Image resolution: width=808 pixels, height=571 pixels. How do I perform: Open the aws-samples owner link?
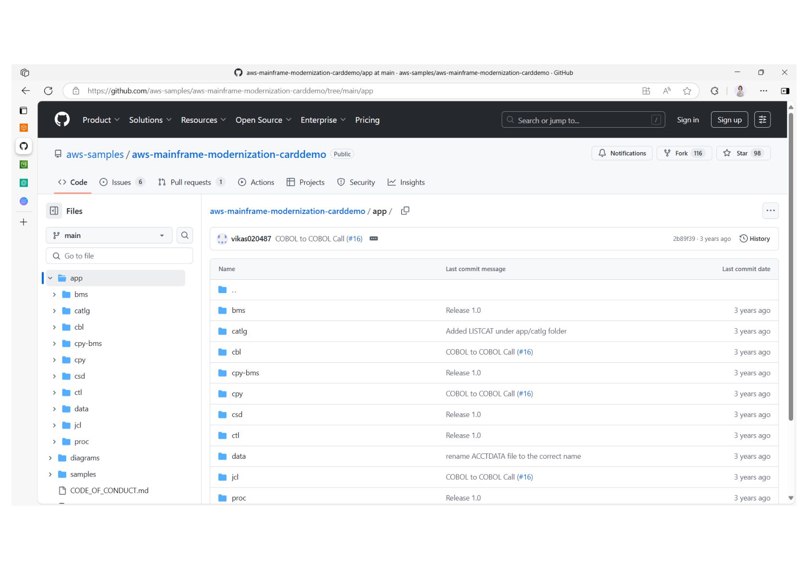(x=95, y=155)
